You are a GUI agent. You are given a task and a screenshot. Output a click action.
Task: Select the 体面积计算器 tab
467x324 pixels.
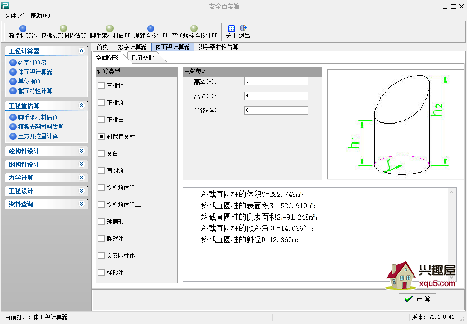173,47
